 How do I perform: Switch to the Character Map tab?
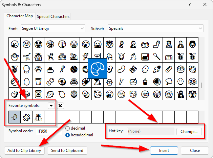20,16
